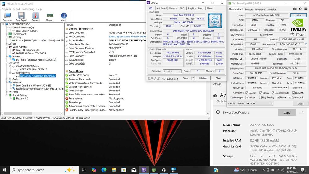Click GPU-Z refresh icon
The width and height of the screenshot is (309, 174).
(300, 9)
